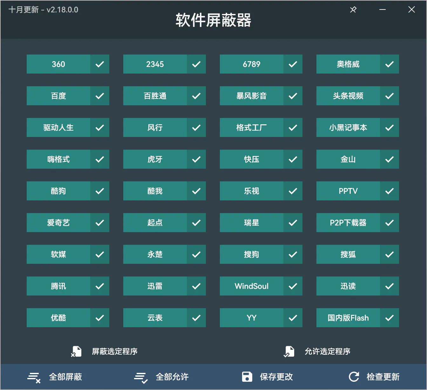Toggle the 爱奇艺 checkmark
Screen dimensions: 427x390
(100, 223)
